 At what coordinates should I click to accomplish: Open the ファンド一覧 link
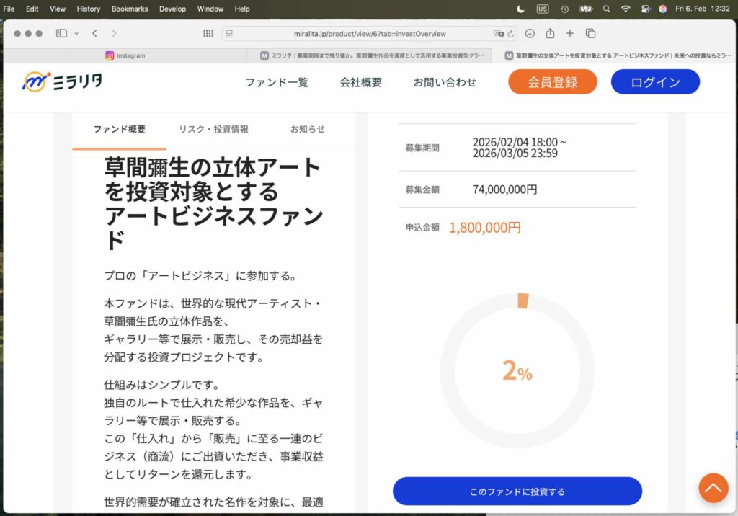click(277, 82)
